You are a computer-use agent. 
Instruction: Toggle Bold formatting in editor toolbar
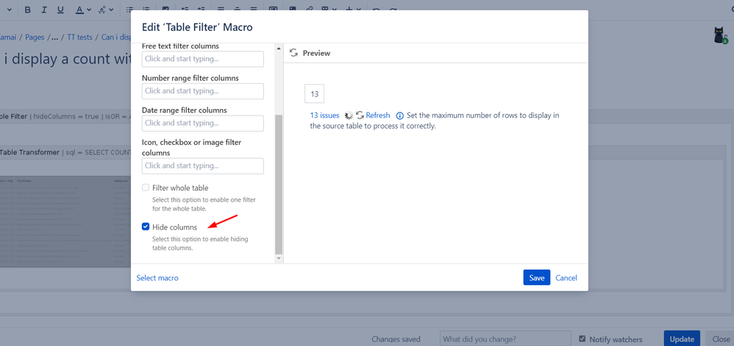(x=28, y=10)
